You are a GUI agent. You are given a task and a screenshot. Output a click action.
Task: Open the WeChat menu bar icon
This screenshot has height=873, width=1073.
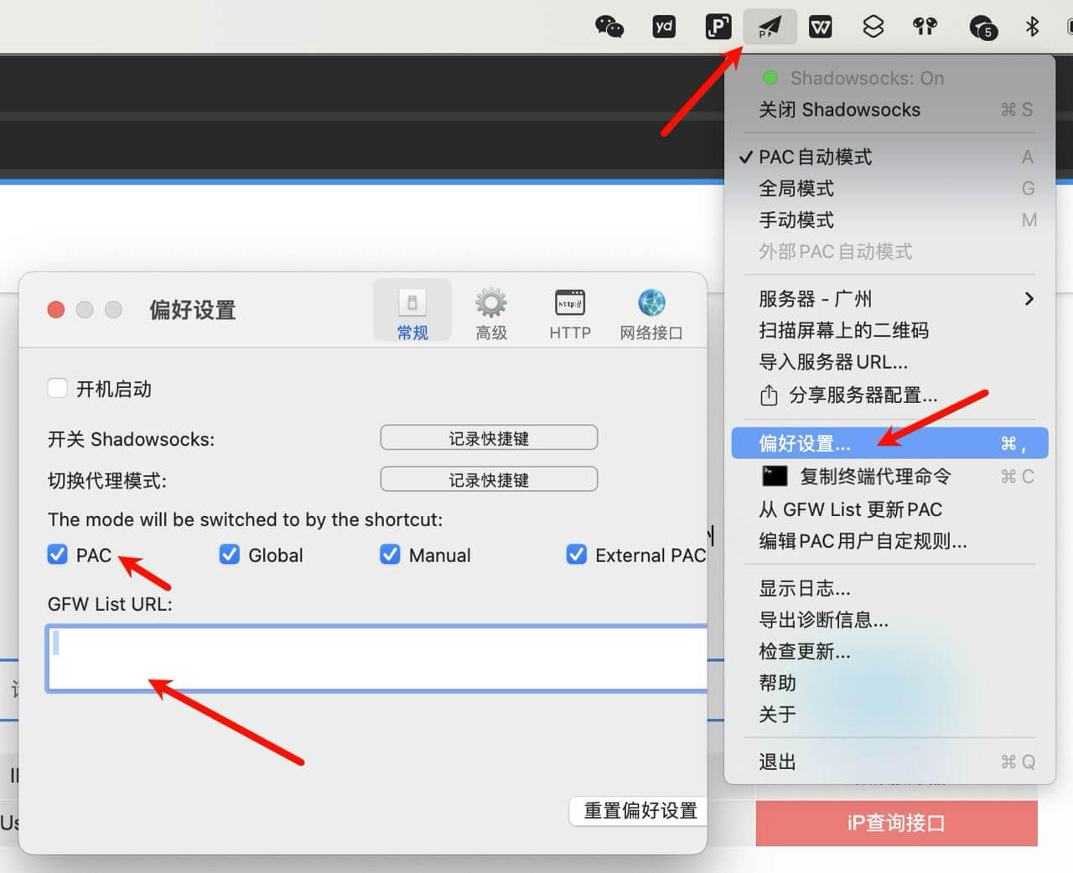(609, 27)
